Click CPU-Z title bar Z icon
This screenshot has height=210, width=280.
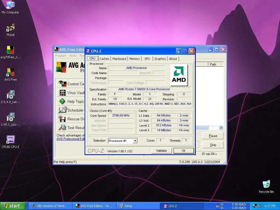coord(88,51)
